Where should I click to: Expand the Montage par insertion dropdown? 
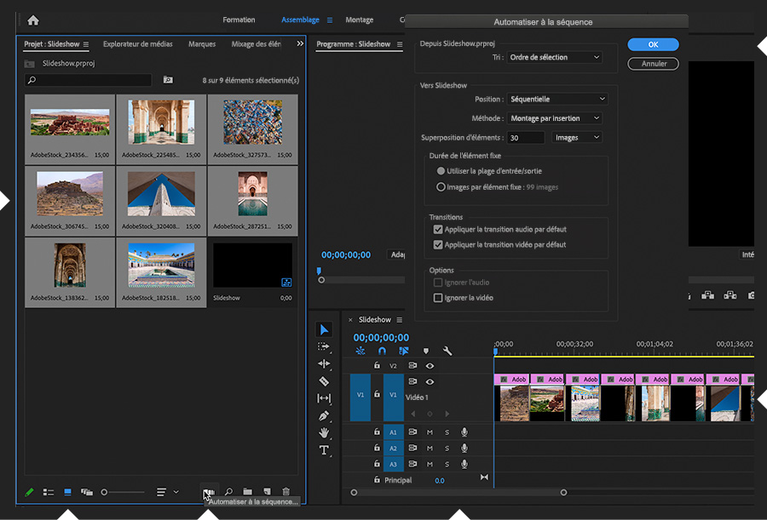pyautogui.click(x=555, y=118)
